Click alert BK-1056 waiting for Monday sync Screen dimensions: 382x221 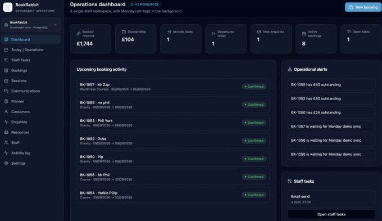pyautogui.click(x=331, y=140)
